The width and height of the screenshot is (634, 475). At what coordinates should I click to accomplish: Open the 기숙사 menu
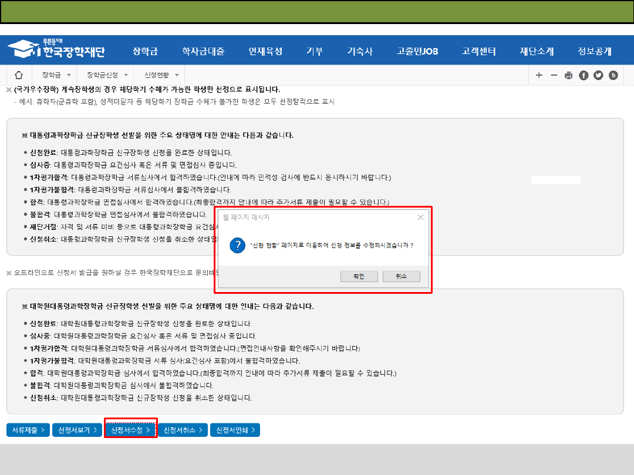359,51
